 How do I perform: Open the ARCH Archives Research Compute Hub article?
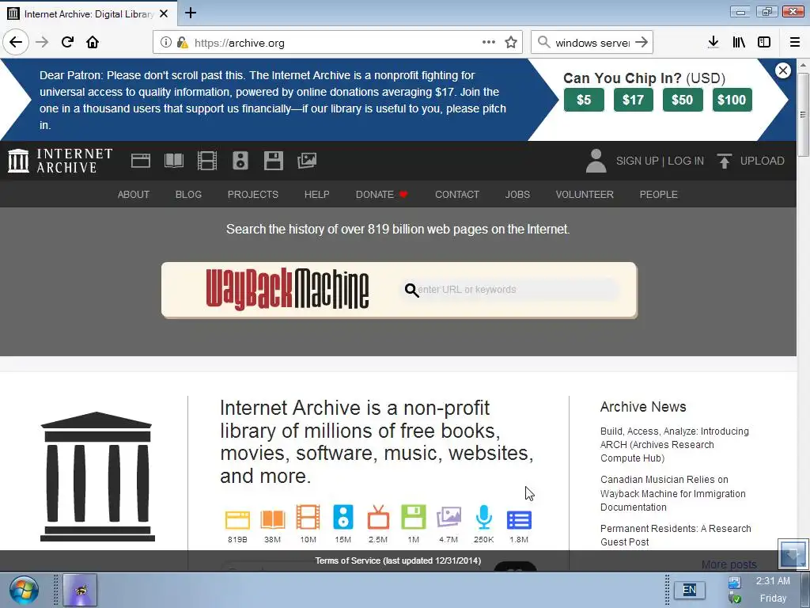(x=674, y=445)
